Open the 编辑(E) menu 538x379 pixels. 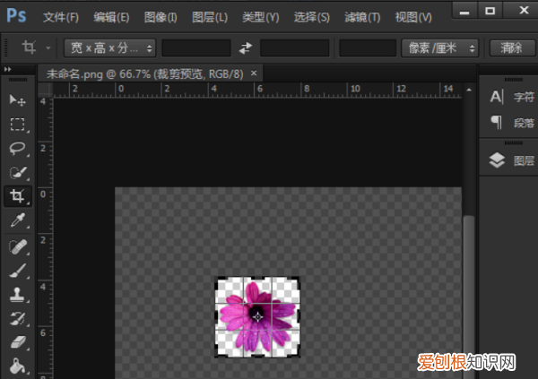[x=111, y=17]
